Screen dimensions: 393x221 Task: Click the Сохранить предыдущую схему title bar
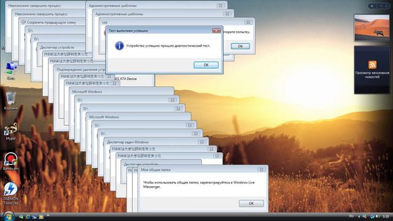coord(52,22)
